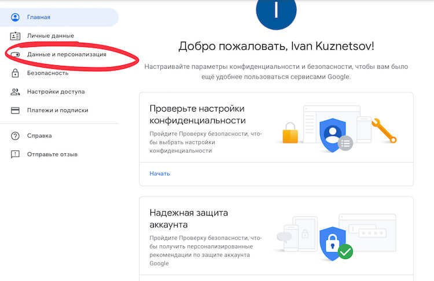This screenshot has height=281, width=434.
Task: Open the Личные данные section
Action: 50,36
